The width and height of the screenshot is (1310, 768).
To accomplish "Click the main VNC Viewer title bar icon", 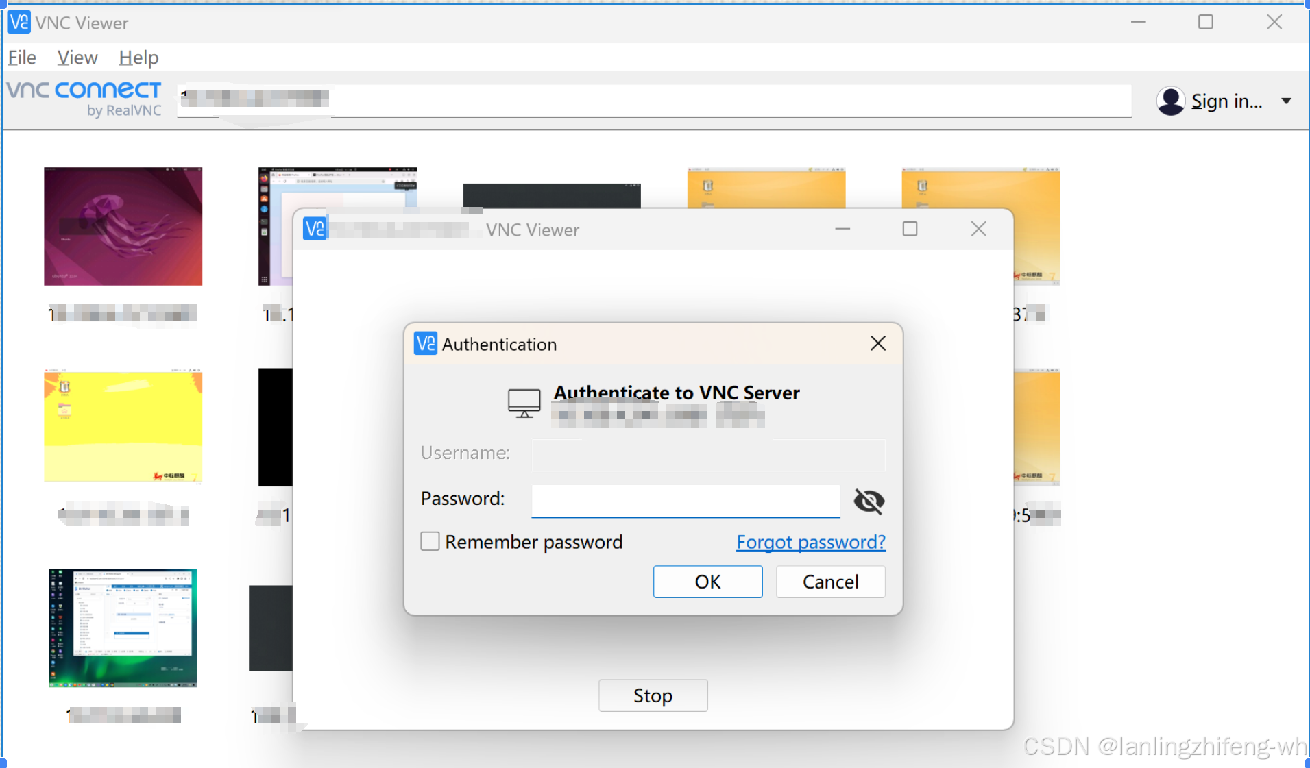I will pyautogui.click(x=19, y=23).
